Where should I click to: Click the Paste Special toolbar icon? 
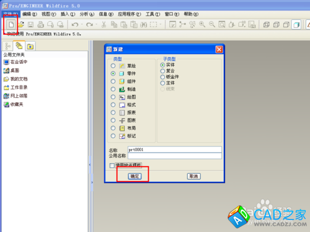point(134,25)
